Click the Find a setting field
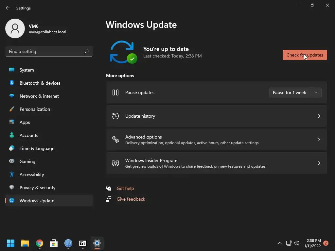 click(x=49, y=51)
